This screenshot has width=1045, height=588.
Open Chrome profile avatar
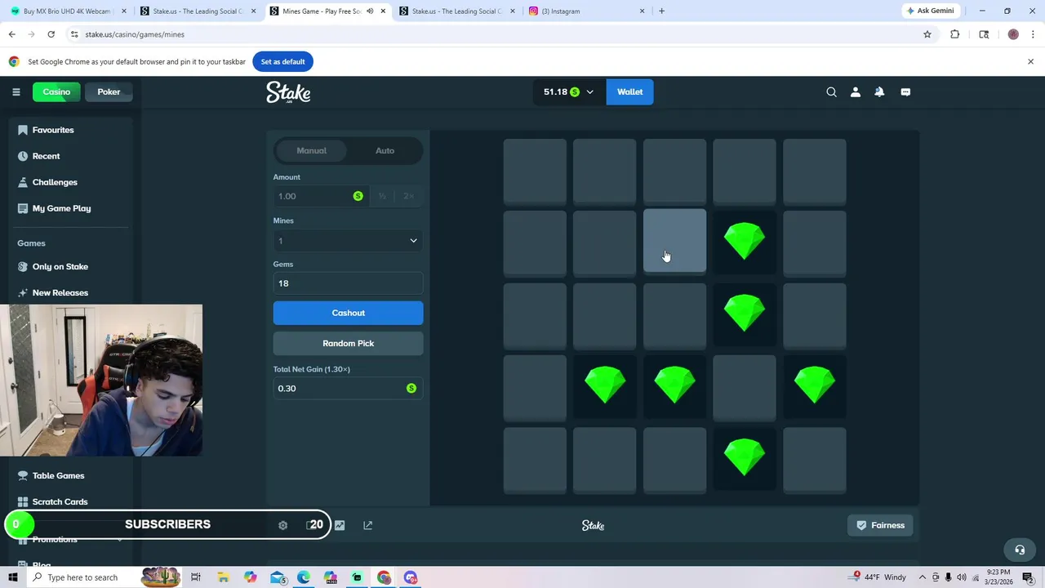click(x=1013, y=34)
